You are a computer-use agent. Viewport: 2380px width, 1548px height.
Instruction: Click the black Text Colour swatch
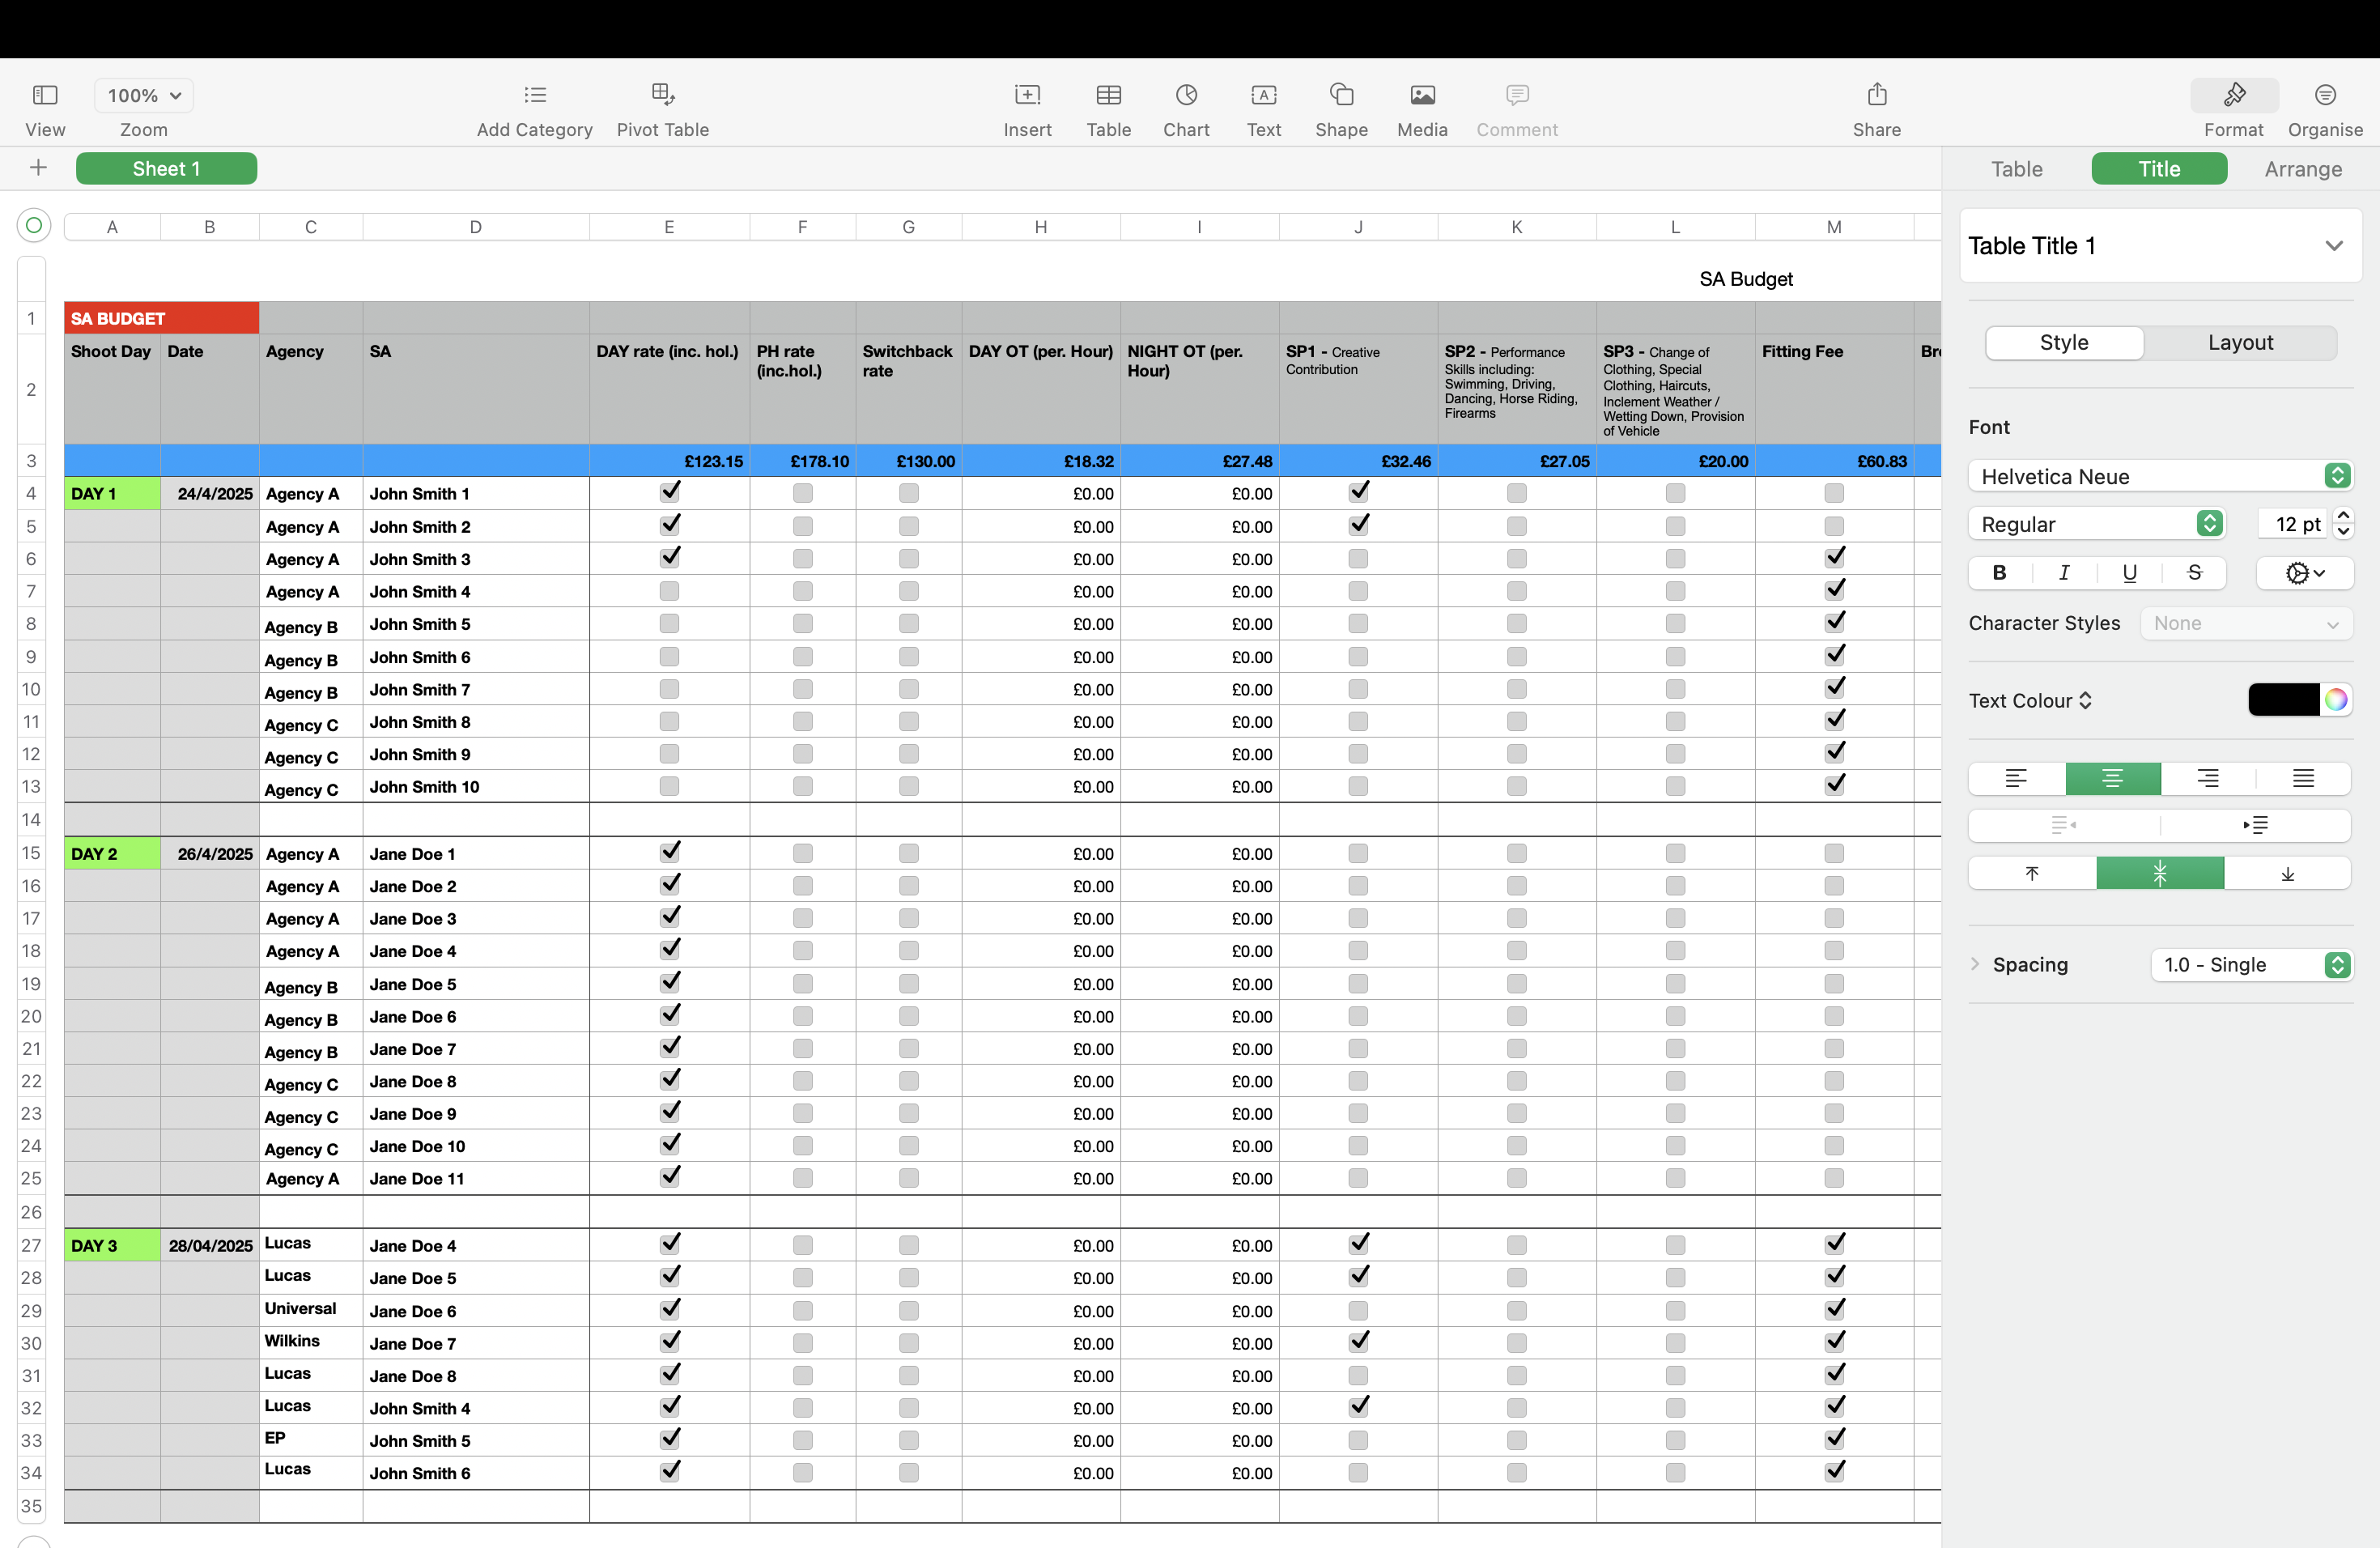(2283, 700)
